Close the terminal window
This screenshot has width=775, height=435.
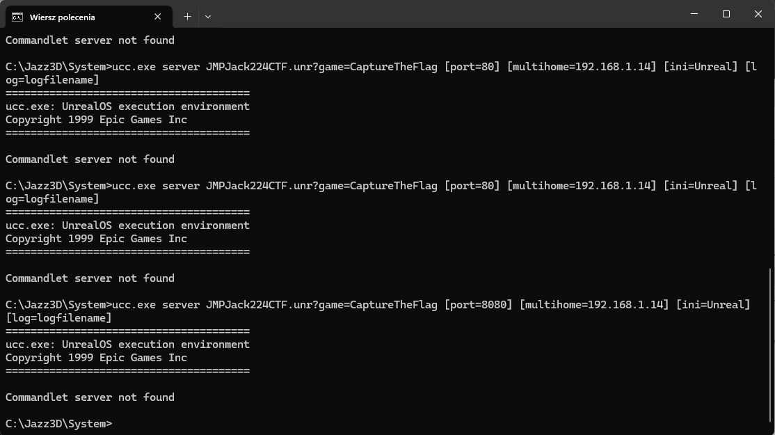758,14
